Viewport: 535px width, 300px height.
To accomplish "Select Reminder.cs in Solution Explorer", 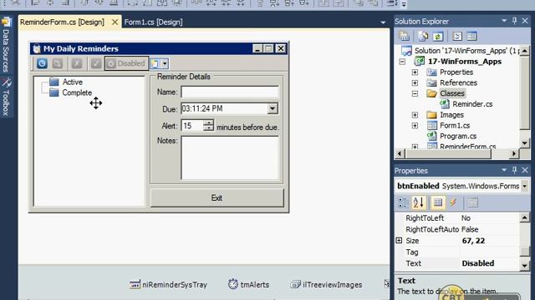I will (x=472, y=104).
